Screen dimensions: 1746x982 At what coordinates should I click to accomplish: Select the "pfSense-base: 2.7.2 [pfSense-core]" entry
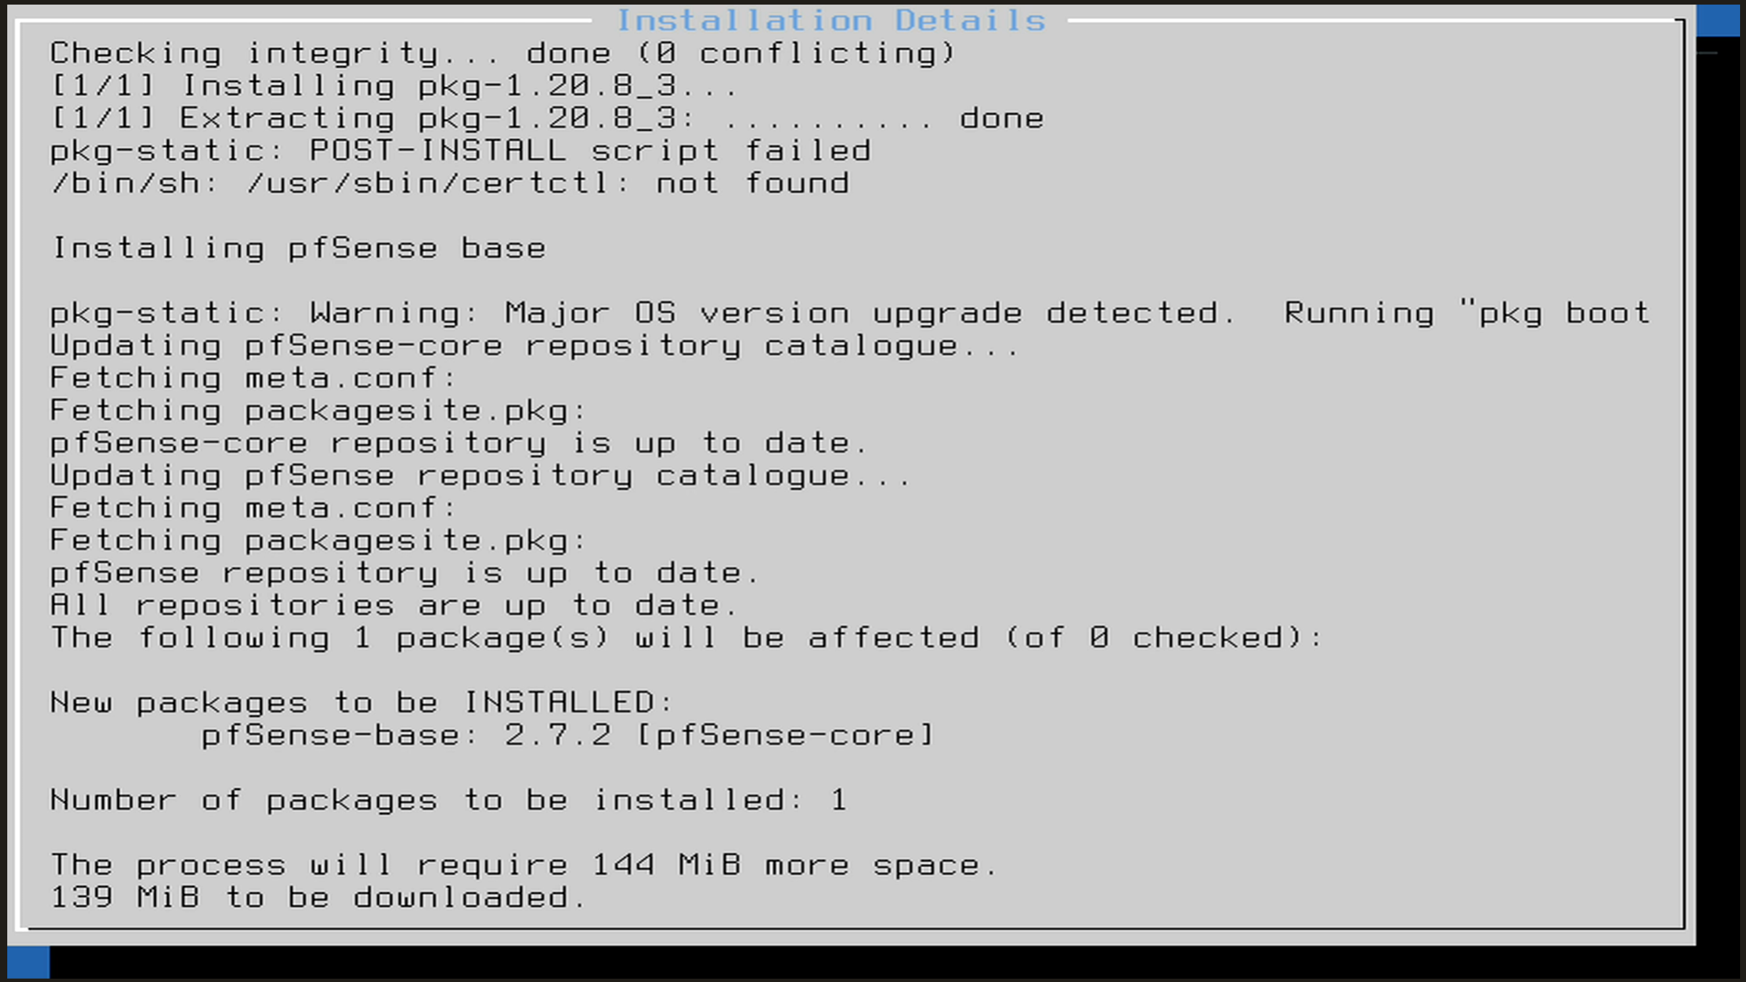pyautogui.click(x=568, y=735)
